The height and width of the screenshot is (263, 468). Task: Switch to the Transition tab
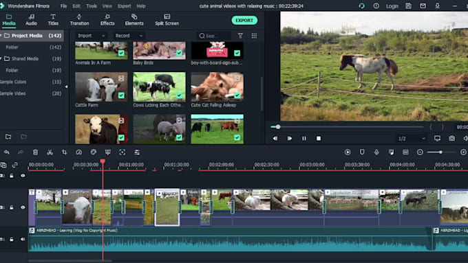pyautogui.click(x=79, y=20)
